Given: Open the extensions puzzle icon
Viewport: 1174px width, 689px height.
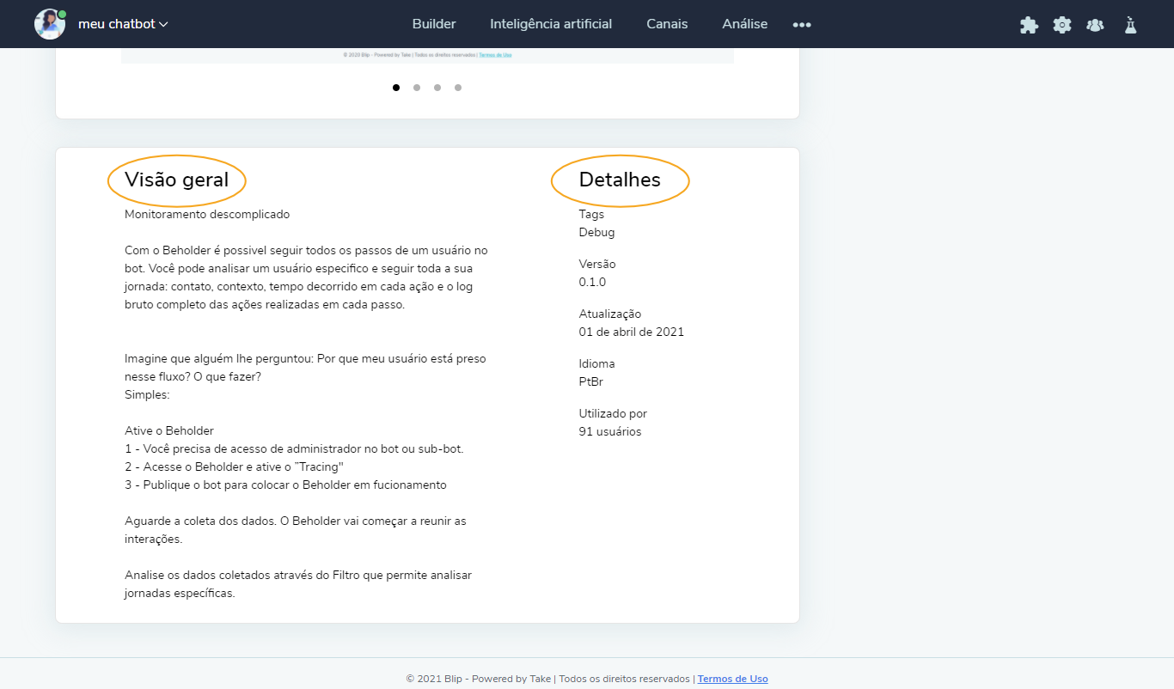Looking at the screenshot, I should (x=1029, y=25).
